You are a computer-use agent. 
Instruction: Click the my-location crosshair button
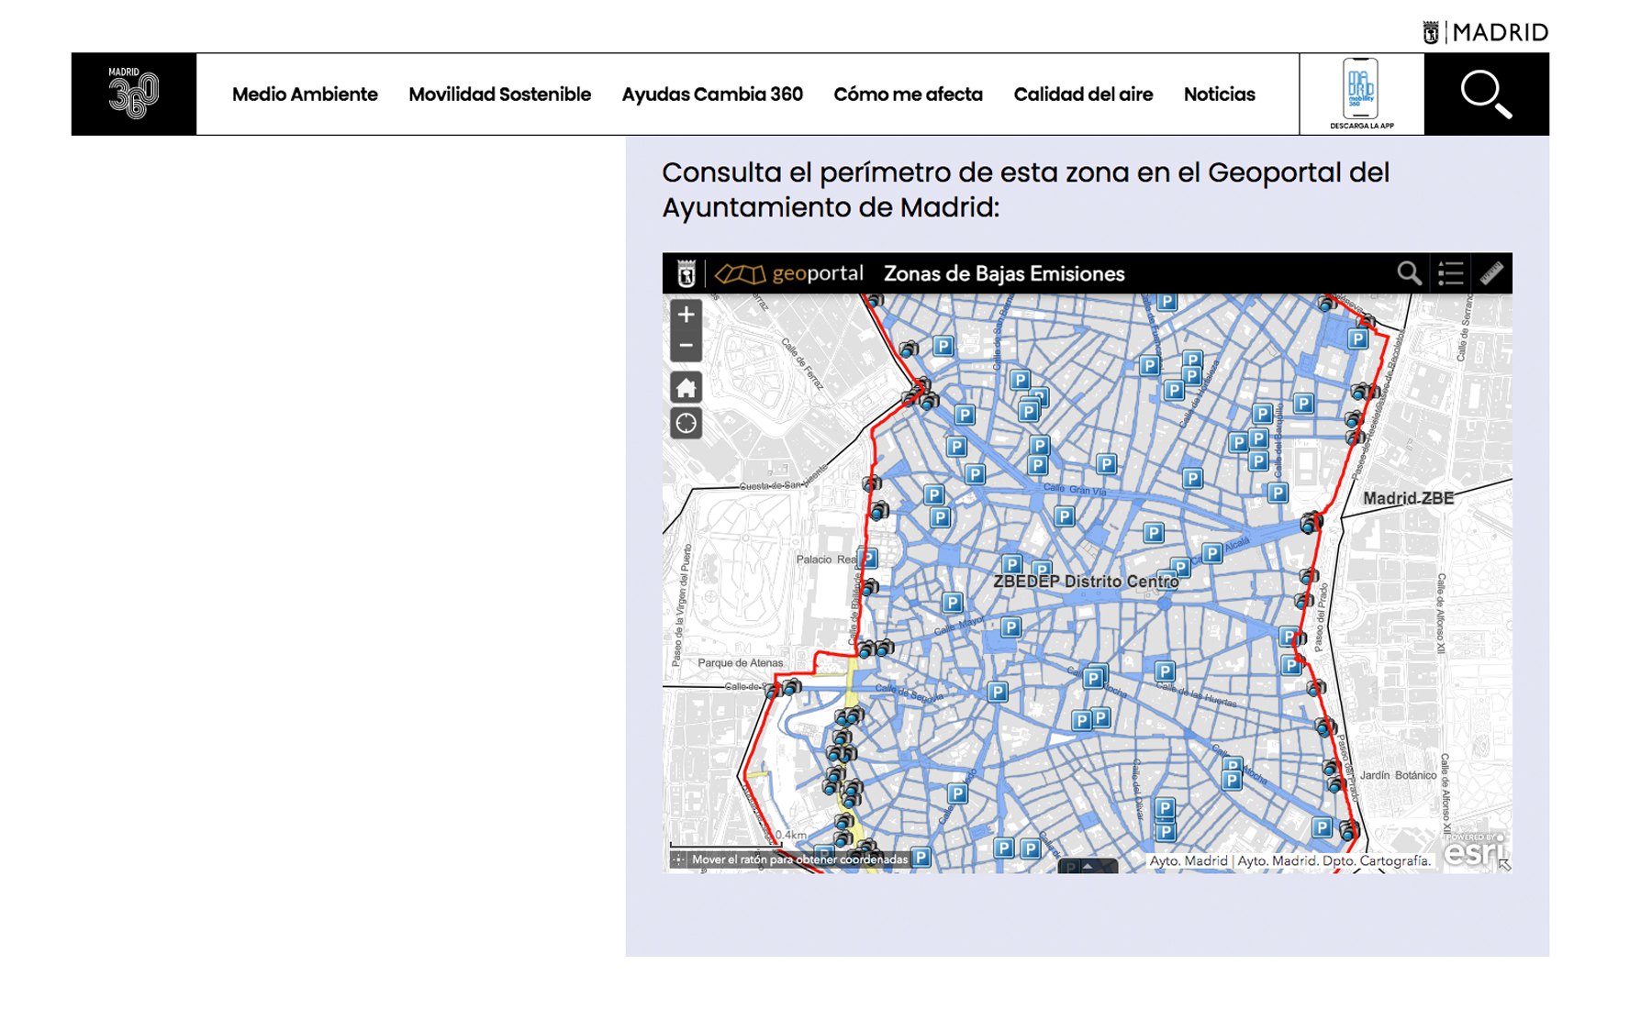(x=686, y=424)
